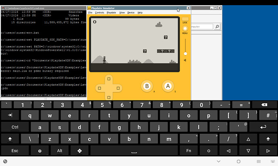Tap the up arrow key on keyboard
The image size is (278, 166).
pos(248,139)
